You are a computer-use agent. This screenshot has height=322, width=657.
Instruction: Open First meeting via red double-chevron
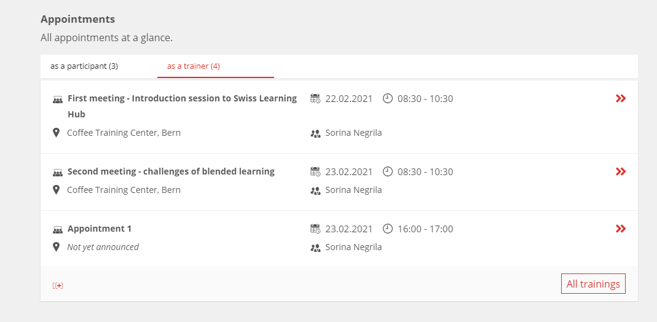(621, 98)
